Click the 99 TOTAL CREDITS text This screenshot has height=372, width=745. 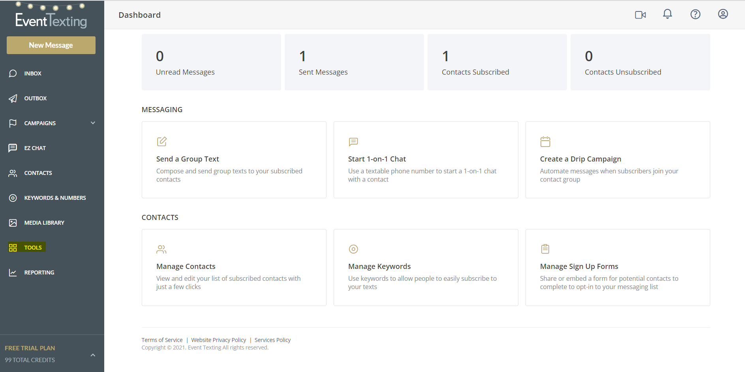(x=30, y=360)
